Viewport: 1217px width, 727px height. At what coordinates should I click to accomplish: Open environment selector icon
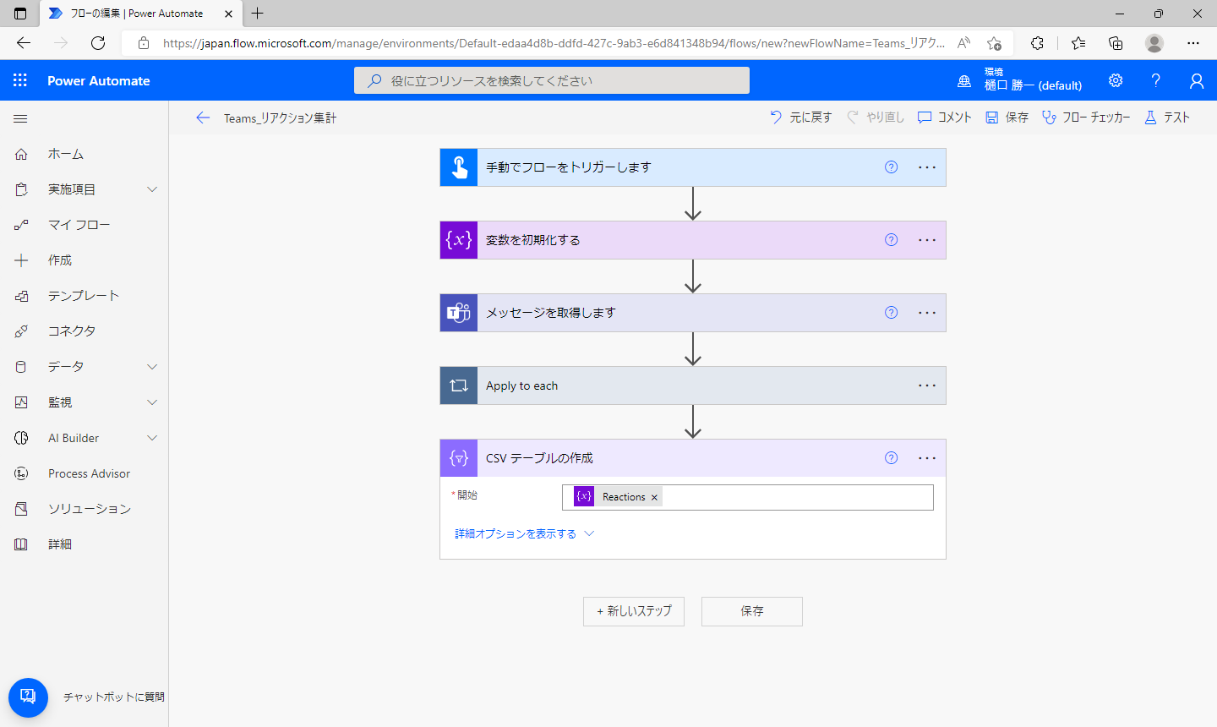pos(964,81)
